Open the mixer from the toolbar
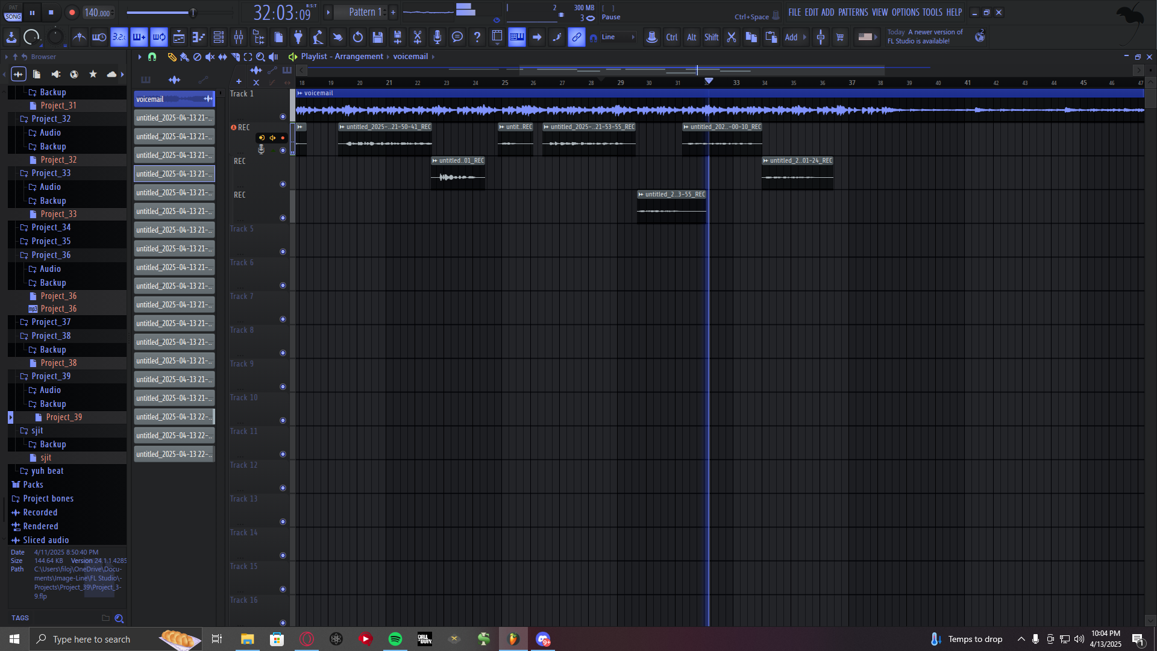Image resolution: width=1157 pixels, height=651 pixels. (239, 37)
